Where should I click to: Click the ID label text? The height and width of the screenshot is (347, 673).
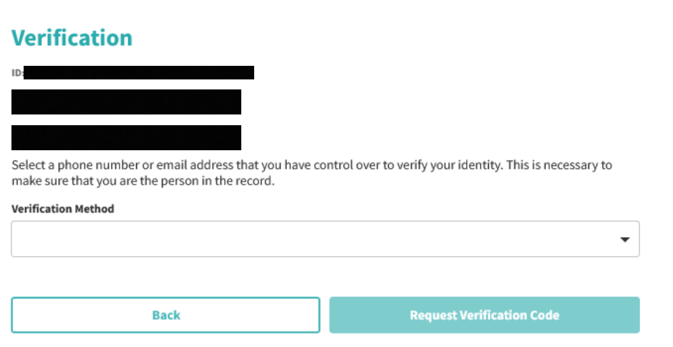17,73
